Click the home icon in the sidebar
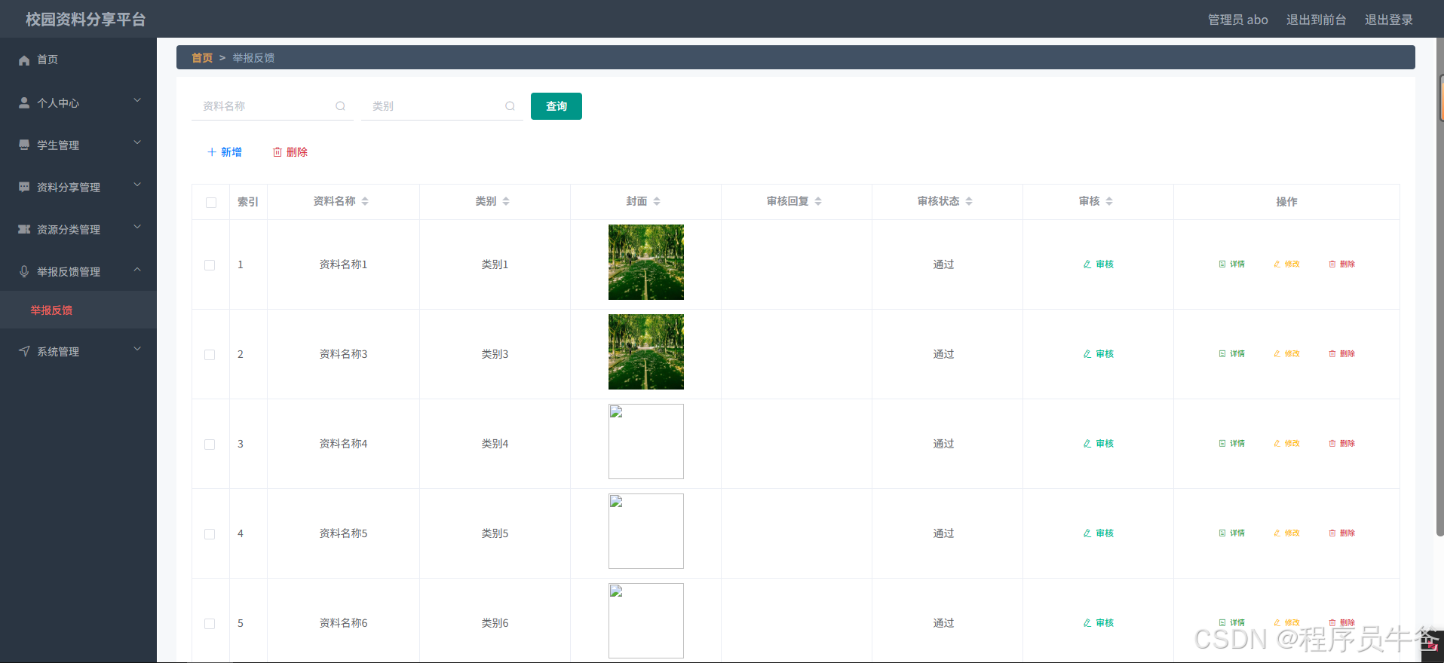Viewport: 1444px width, 663px height. point(24,60)
